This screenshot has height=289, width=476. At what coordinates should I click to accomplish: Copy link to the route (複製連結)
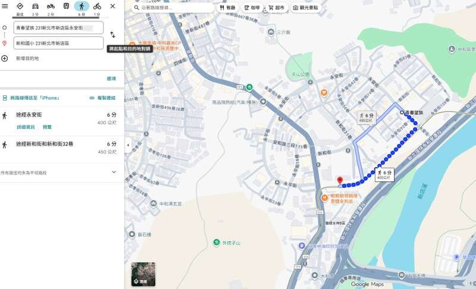coord(102,98)
